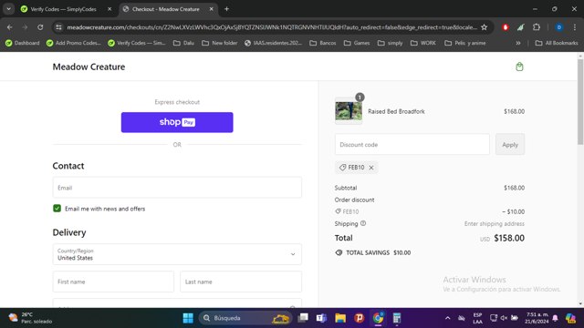Open the Pelis y anime bookmarks folder
This screenshot has height=328, width=584.
coord(465,43)
